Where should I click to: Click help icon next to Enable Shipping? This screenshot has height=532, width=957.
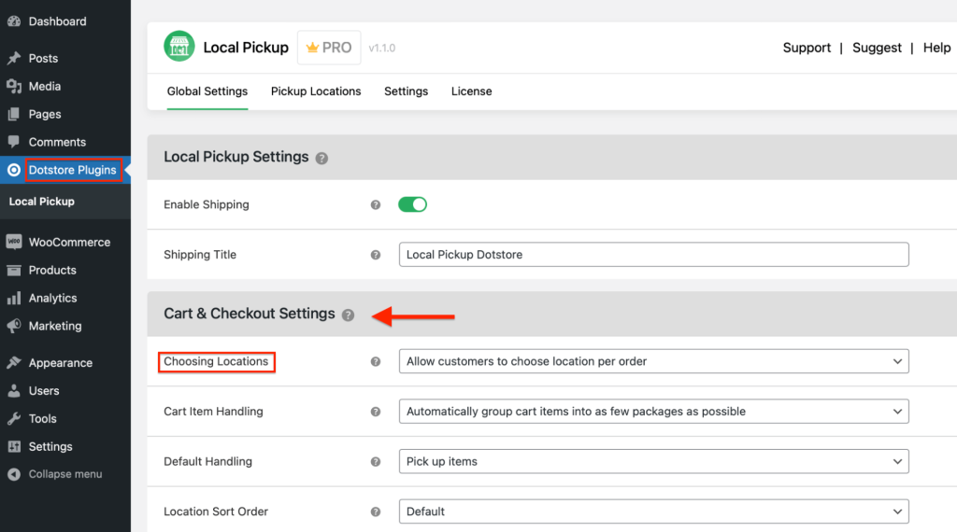[376, 204]
